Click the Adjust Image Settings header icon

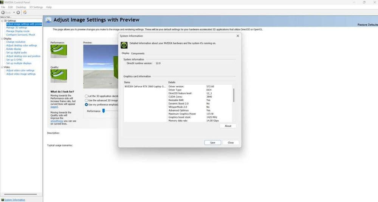click(48, 20)
